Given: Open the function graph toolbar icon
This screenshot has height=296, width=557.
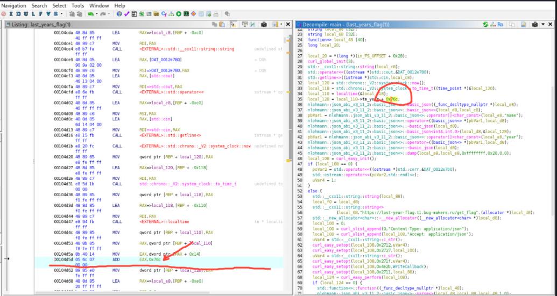Looking at the screenshot, I should coord(171,14).
